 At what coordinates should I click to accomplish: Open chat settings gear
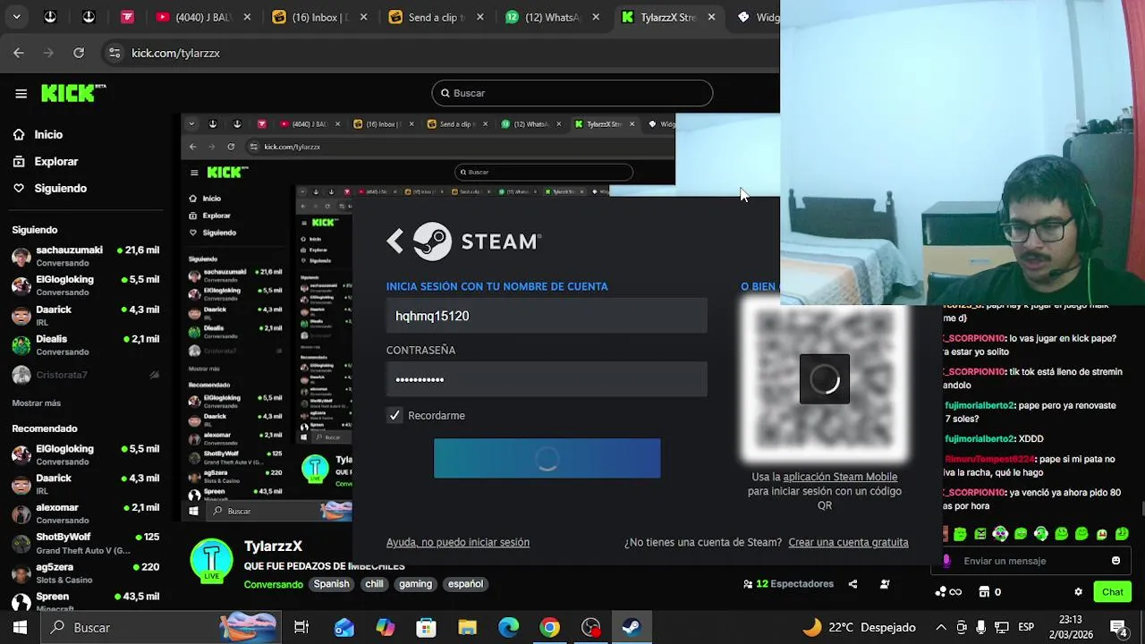pos(1078,592)
